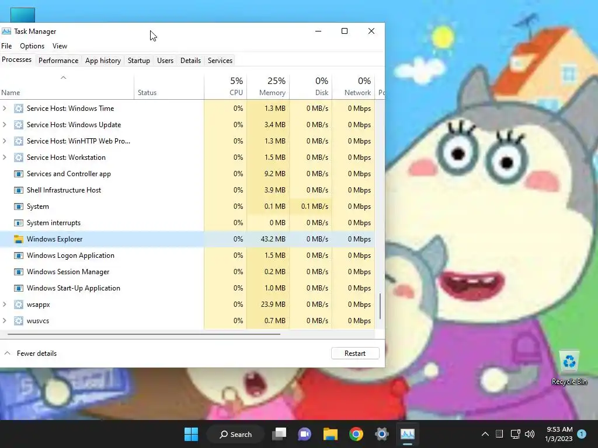Click the Windows Session Manager icon
This screenshot has height=448, width=598.
coord(18,272)
